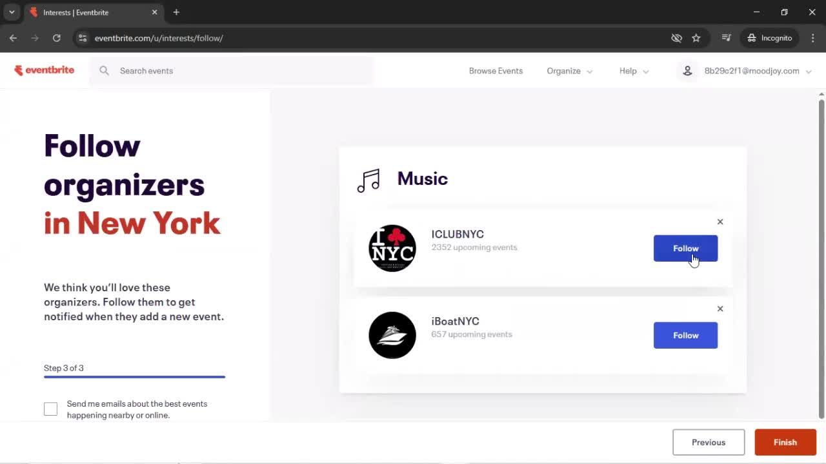Bookmark this page with star icon
This screenshot has height=464, width=826.
point(696,38)
